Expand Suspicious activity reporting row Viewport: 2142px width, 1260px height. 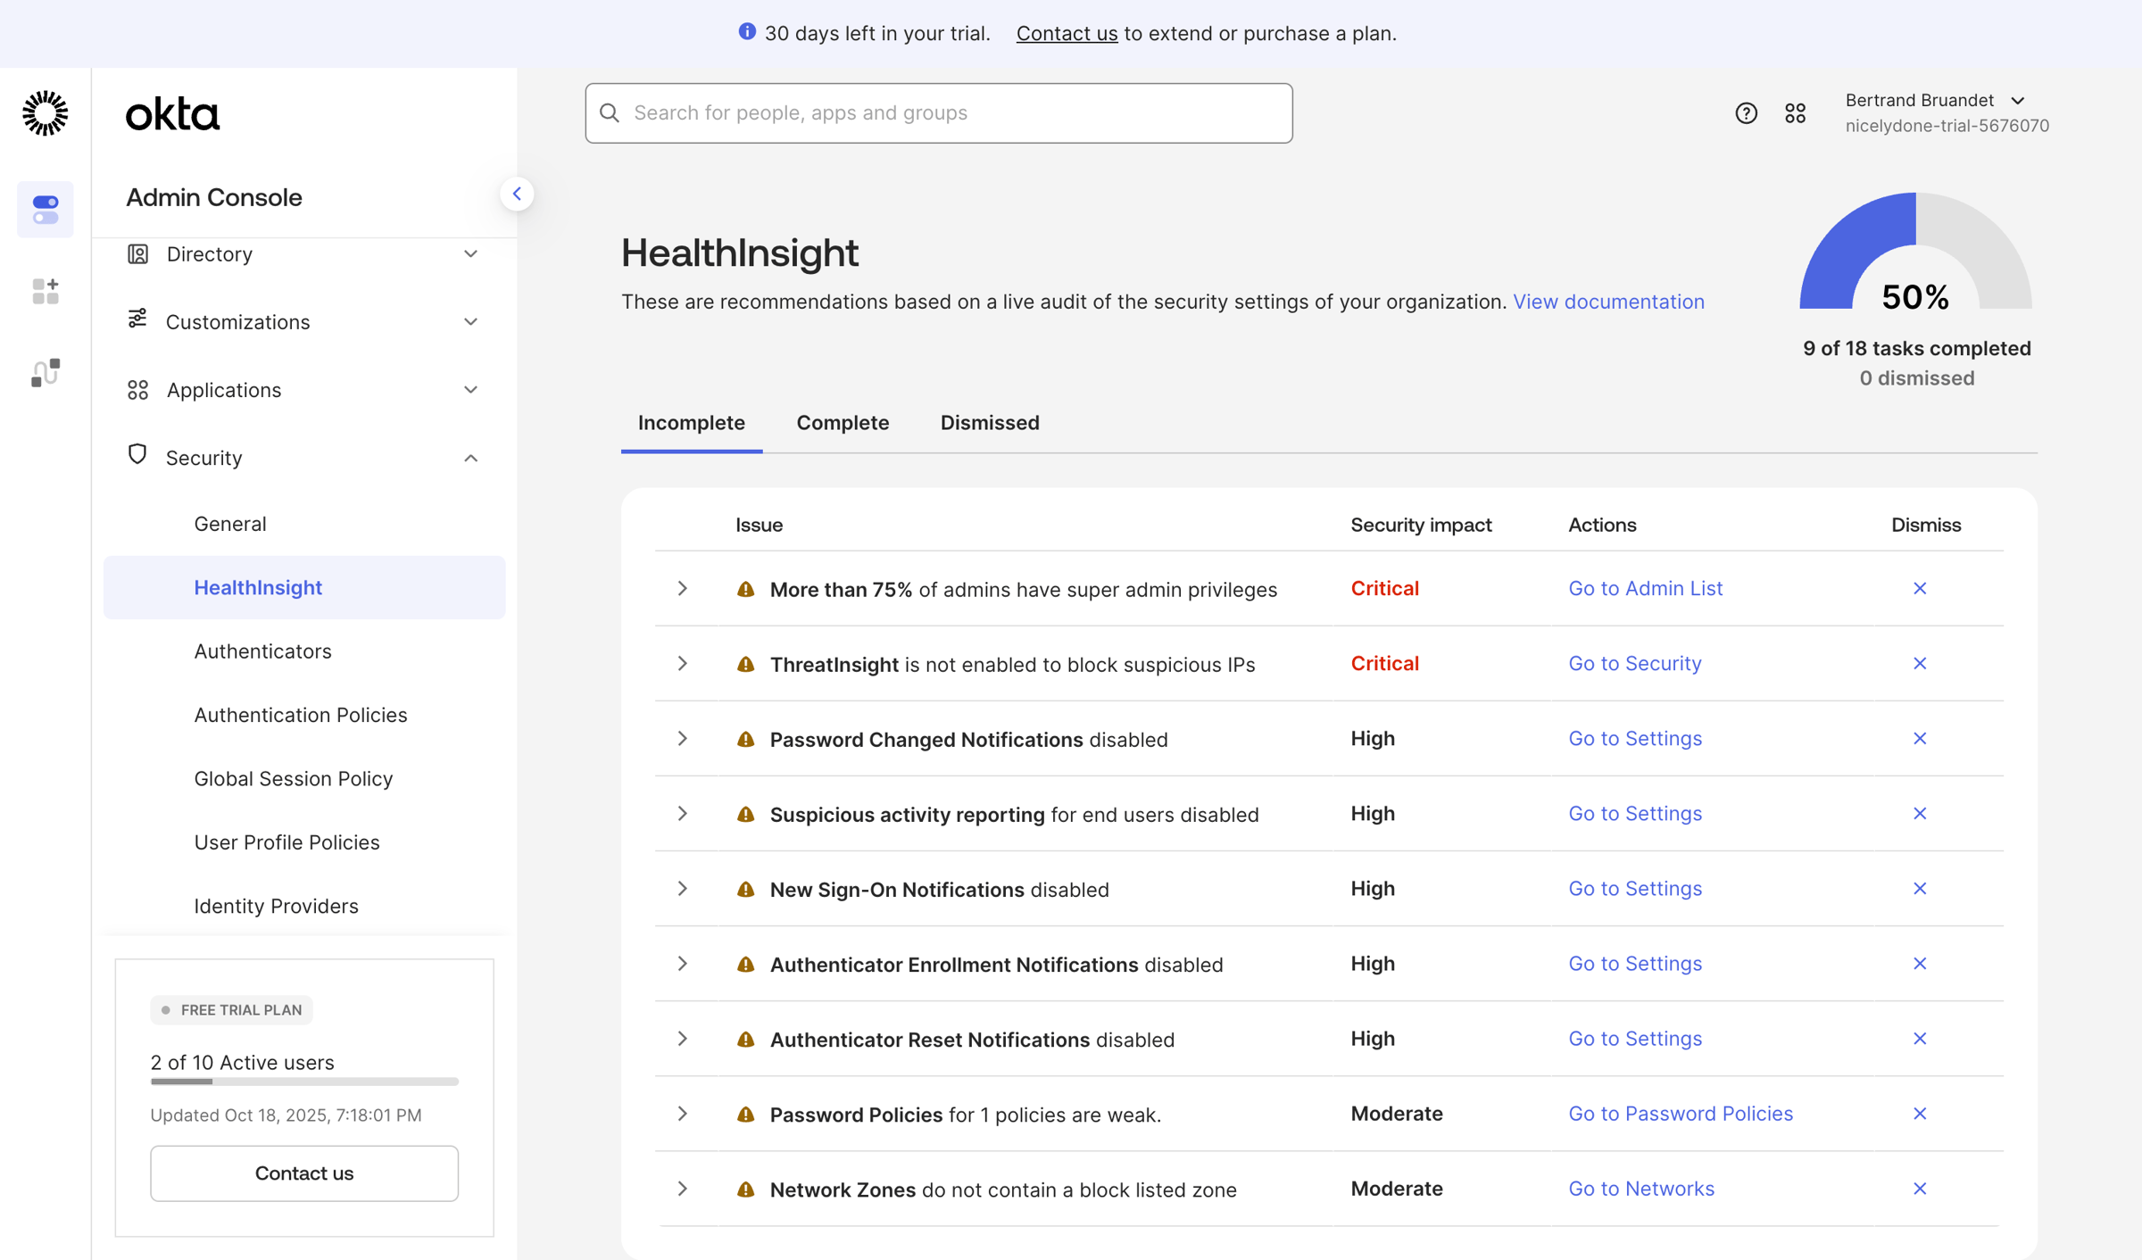click(682, 813)
